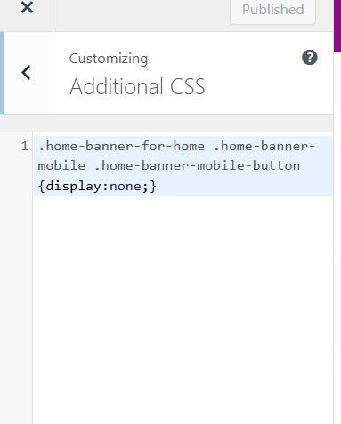This screenshot has width=341, height=424.
Task: Go back using the left chevron arrow
Action: click(x=26, y=73)
